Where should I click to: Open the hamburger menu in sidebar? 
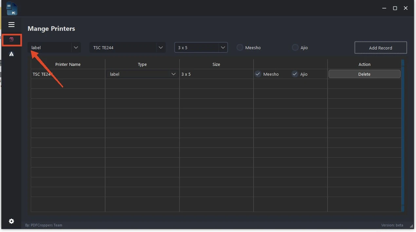click(x=11, y=25)
